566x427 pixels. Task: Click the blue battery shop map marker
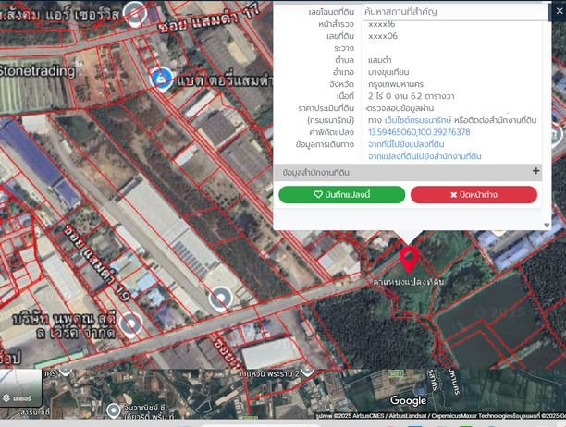pyautogui.click(x=162, y=79)
